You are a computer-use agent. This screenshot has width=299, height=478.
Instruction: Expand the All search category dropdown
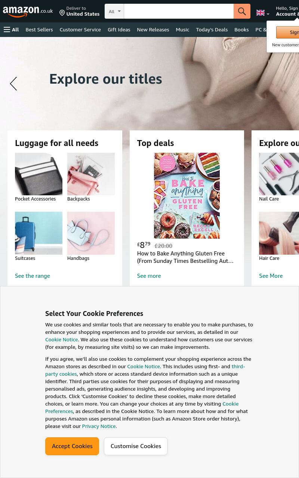tap(114, 11)
